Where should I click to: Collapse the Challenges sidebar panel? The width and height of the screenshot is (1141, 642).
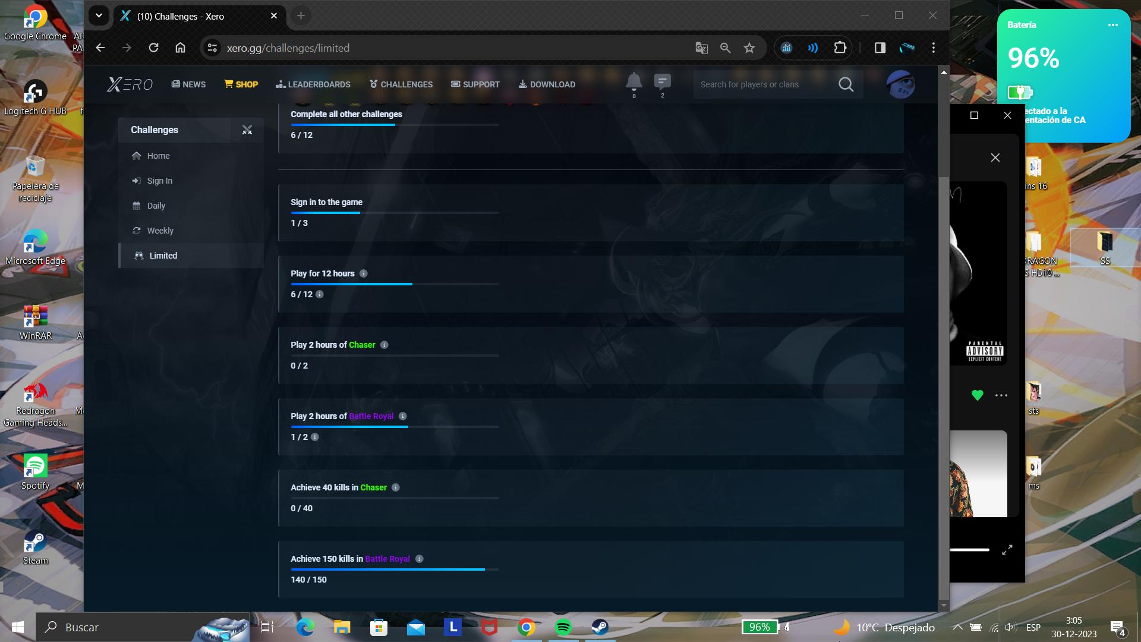[x=247, y=130]
